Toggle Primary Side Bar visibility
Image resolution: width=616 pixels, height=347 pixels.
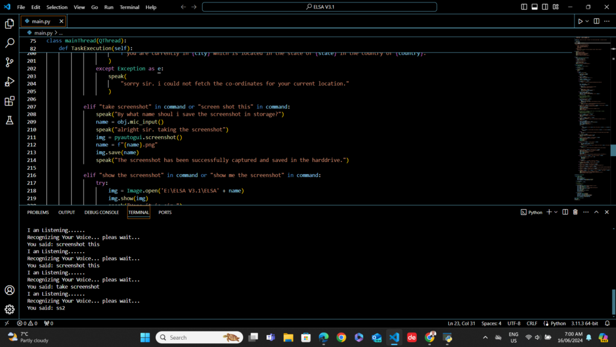pos(524,7)
